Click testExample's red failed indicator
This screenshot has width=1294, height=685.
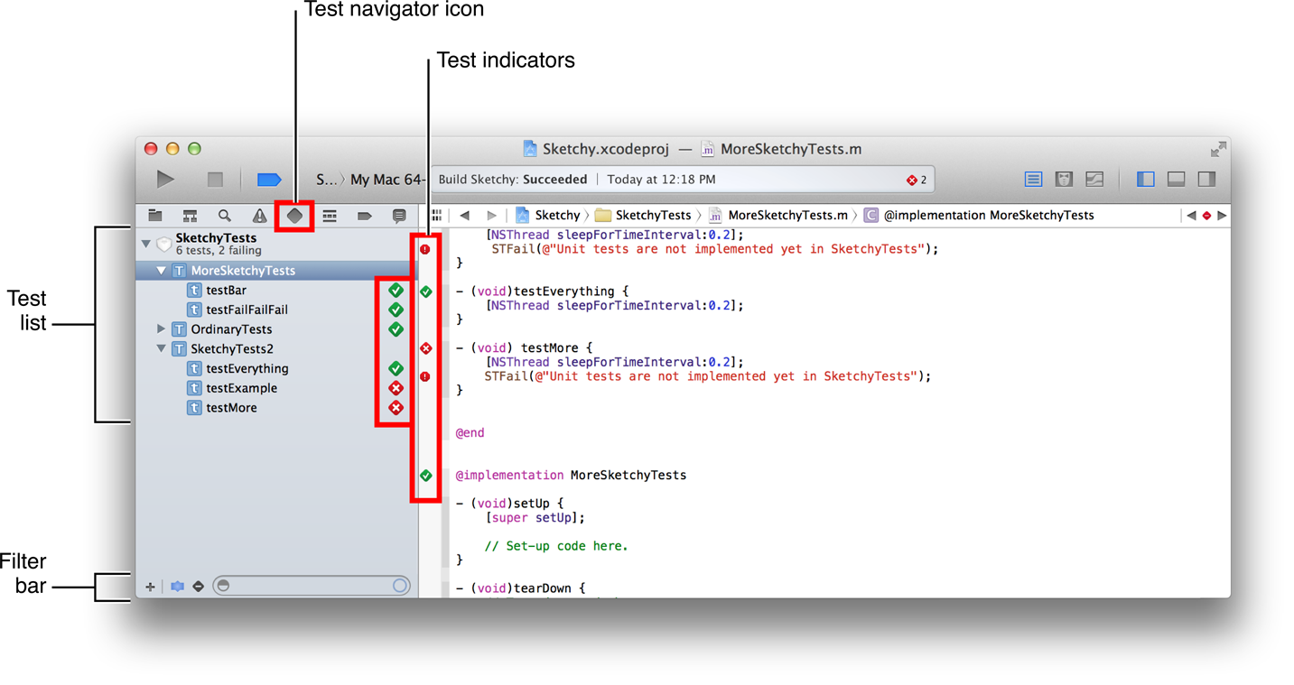(396, 388)
